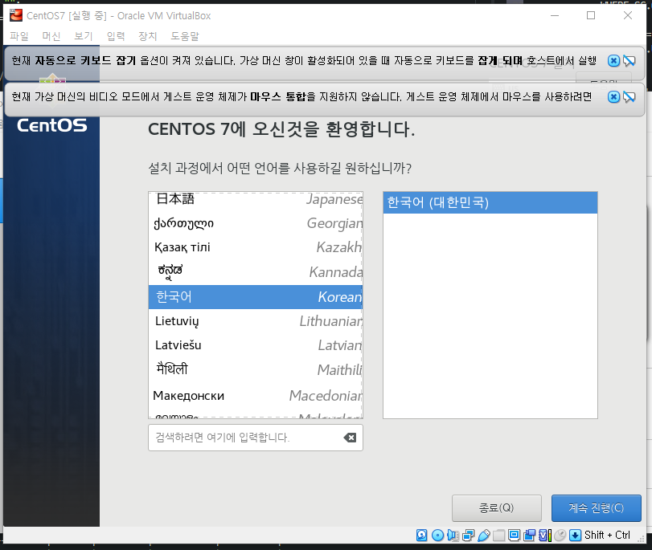The width and height of the screenshot is (652, 550).
Task: Open the 파일 menu
Action: 18,36
